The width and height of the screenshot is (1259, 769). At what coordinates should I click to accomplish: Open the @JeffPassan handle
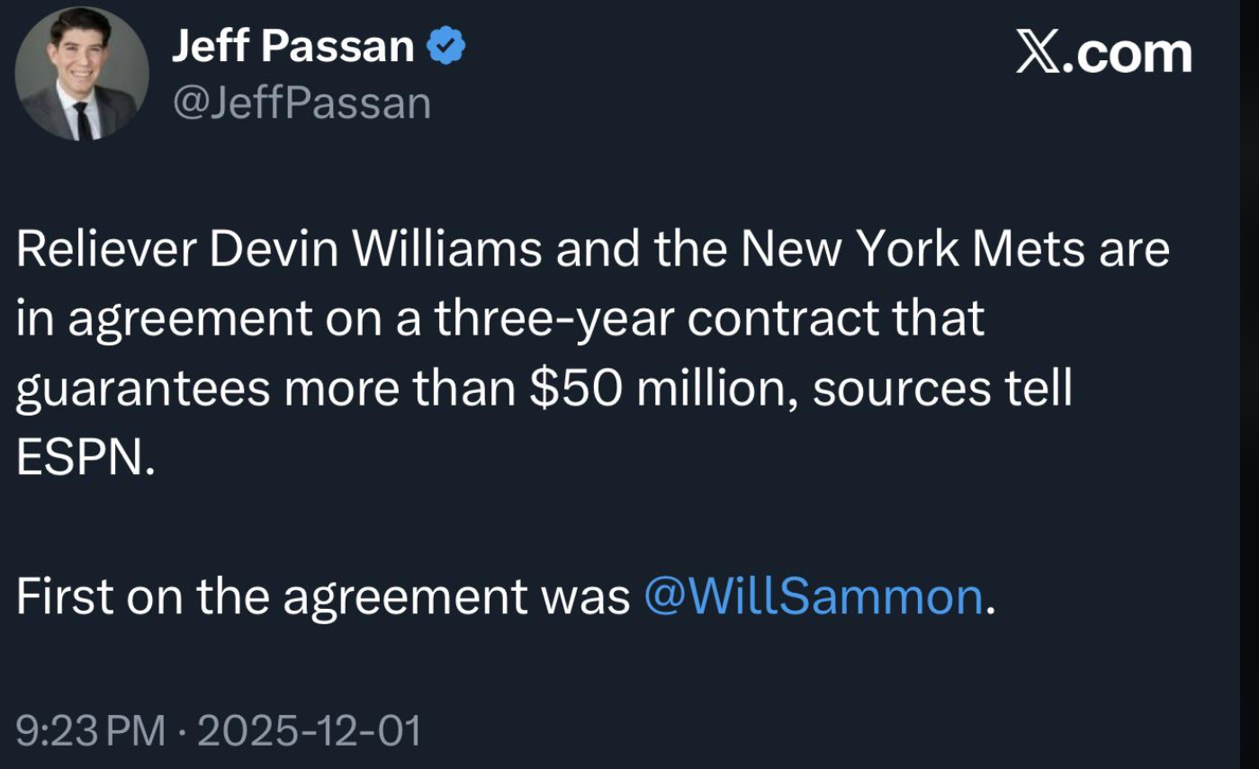pyautogui.click(x=301, y=104)
